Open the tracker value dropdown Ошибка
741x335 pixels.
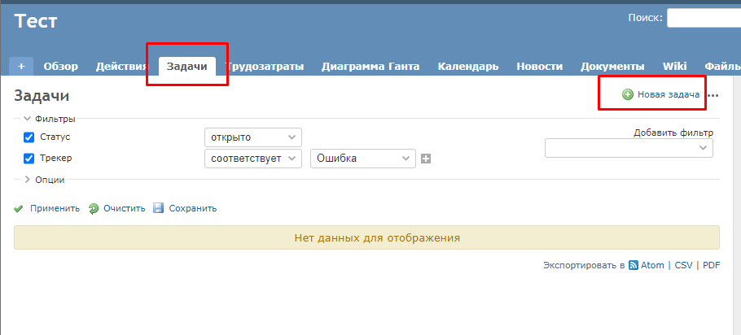coord(363,159)
